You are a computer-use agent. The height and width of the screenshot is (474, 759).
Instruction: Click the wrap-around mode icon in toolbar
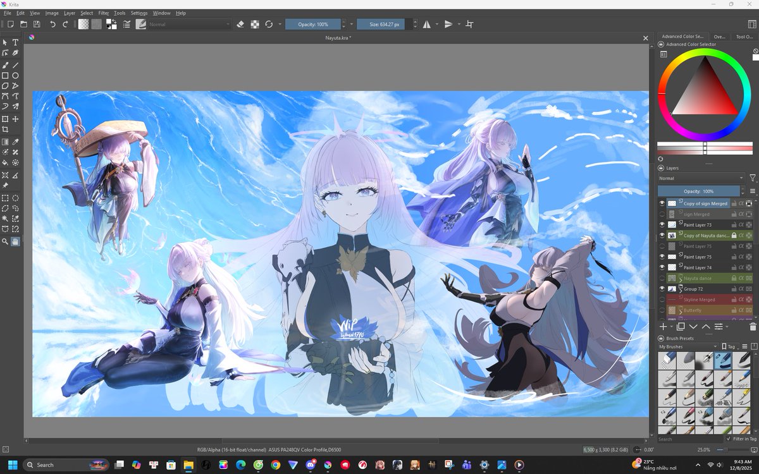click(x=469, y=24)
